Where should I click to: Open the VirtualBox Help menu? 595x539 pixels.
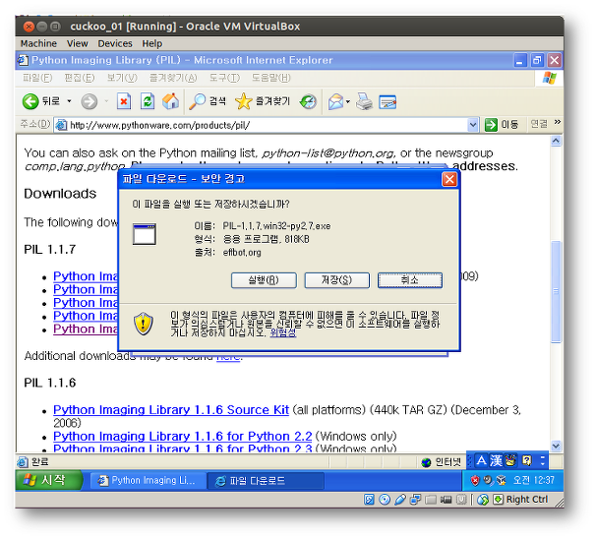[x=152, y=43]
